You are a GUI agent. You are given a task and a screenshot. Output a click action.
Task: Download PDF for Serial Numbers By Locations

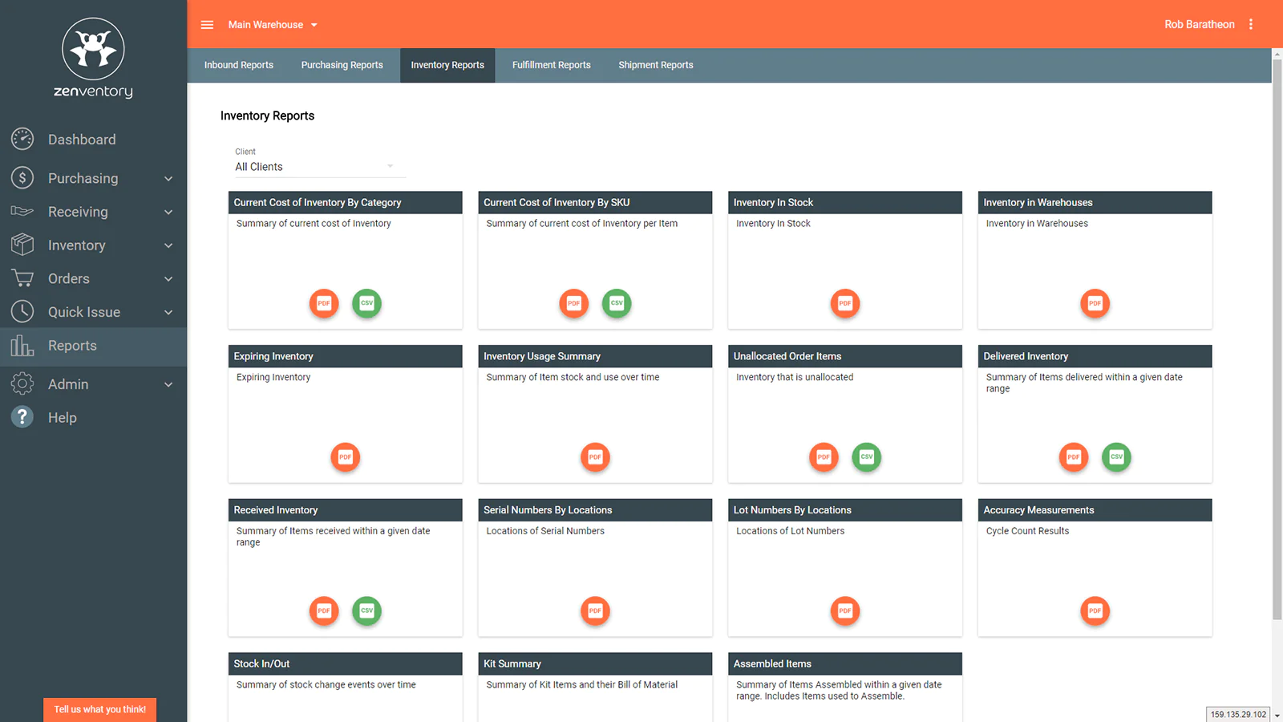point(595,610)
